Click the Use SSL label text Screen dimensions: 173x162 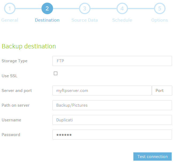(x=9, y=76)
